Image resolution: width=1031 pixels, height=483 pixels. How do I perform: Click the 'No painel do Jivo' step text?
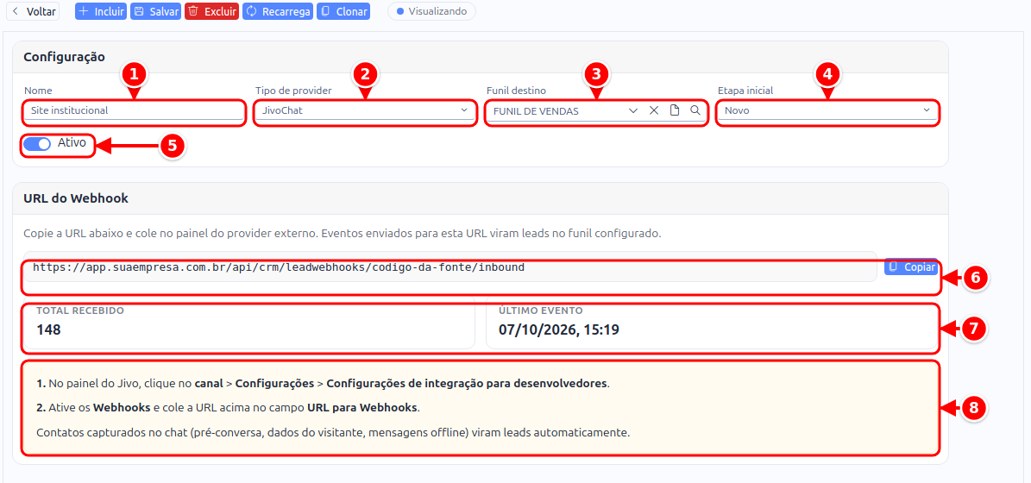(x=324, y=383)
